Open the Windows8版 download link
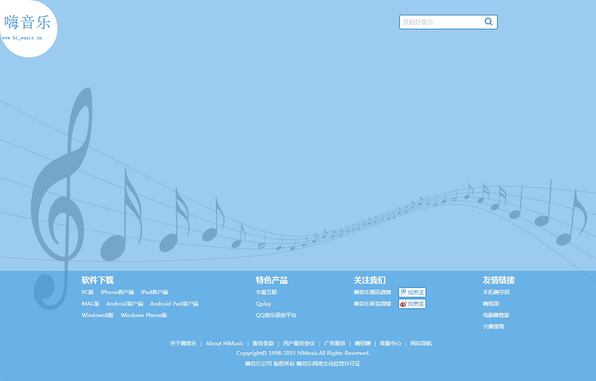The width and height of the screenshot is (596, 381). (x=98, y=315)
